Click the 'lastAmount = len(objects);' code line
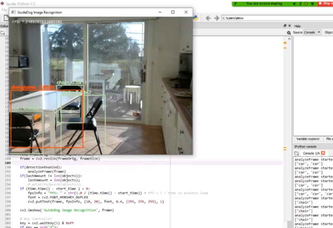Viewport: 333px width, 228px height. (x=54, y=180)
